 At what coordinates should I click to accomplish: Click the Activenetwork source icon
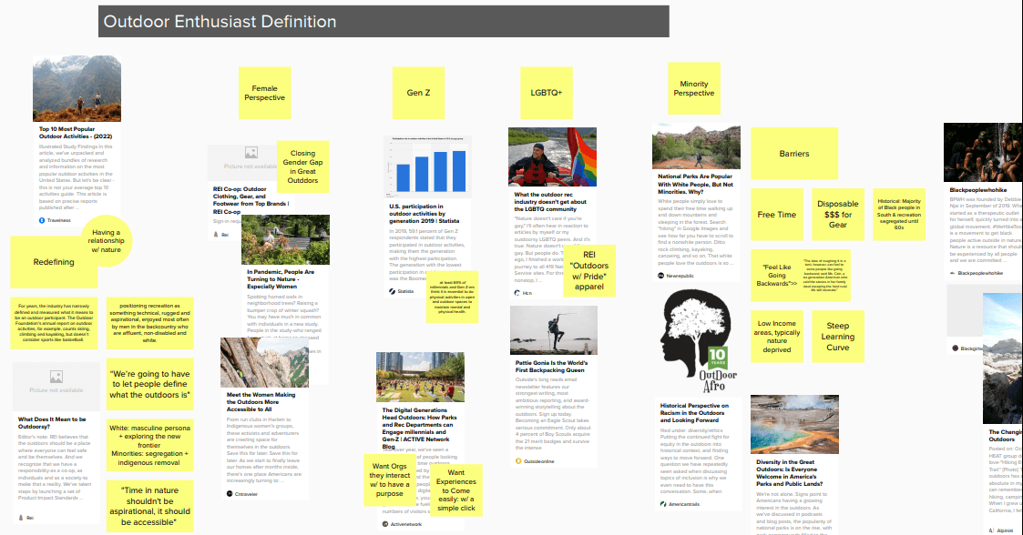click(385, 524)
